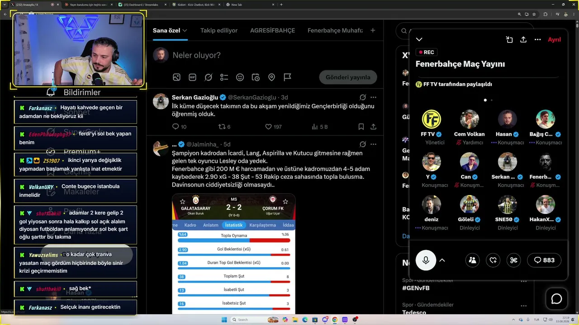
Task: Bookmark Serkan Gazioğlu's post
Action: [361, 127]
